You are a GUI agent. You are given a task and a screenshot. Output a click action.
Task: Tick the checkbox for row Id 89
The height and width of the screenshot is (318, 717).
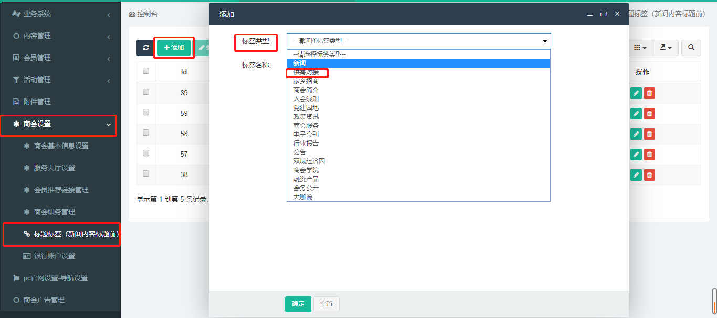pos(146,92)
